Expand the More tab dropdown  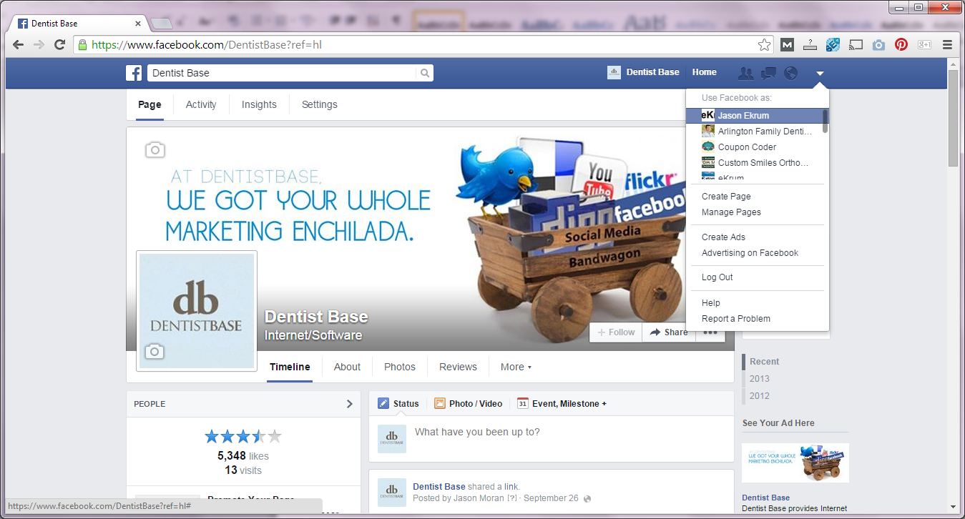point(516,367)
